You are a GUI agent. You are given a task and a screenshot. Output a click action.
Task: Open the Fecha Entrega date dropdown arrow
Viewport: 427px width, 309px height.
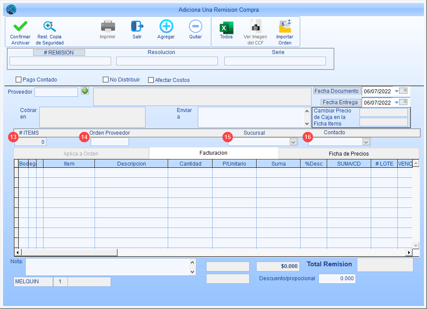coord(397,102)
